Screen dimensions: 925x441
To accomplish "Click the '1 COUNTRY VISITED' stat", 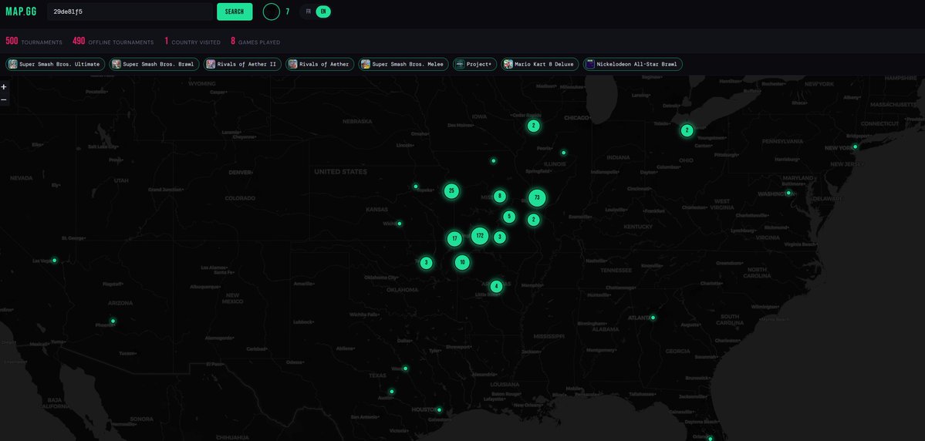I will [x=192, y=42].
